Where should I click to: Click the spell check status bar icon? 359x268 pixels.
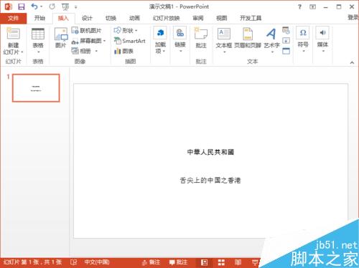pyautogui.click(x=73, y=262)
